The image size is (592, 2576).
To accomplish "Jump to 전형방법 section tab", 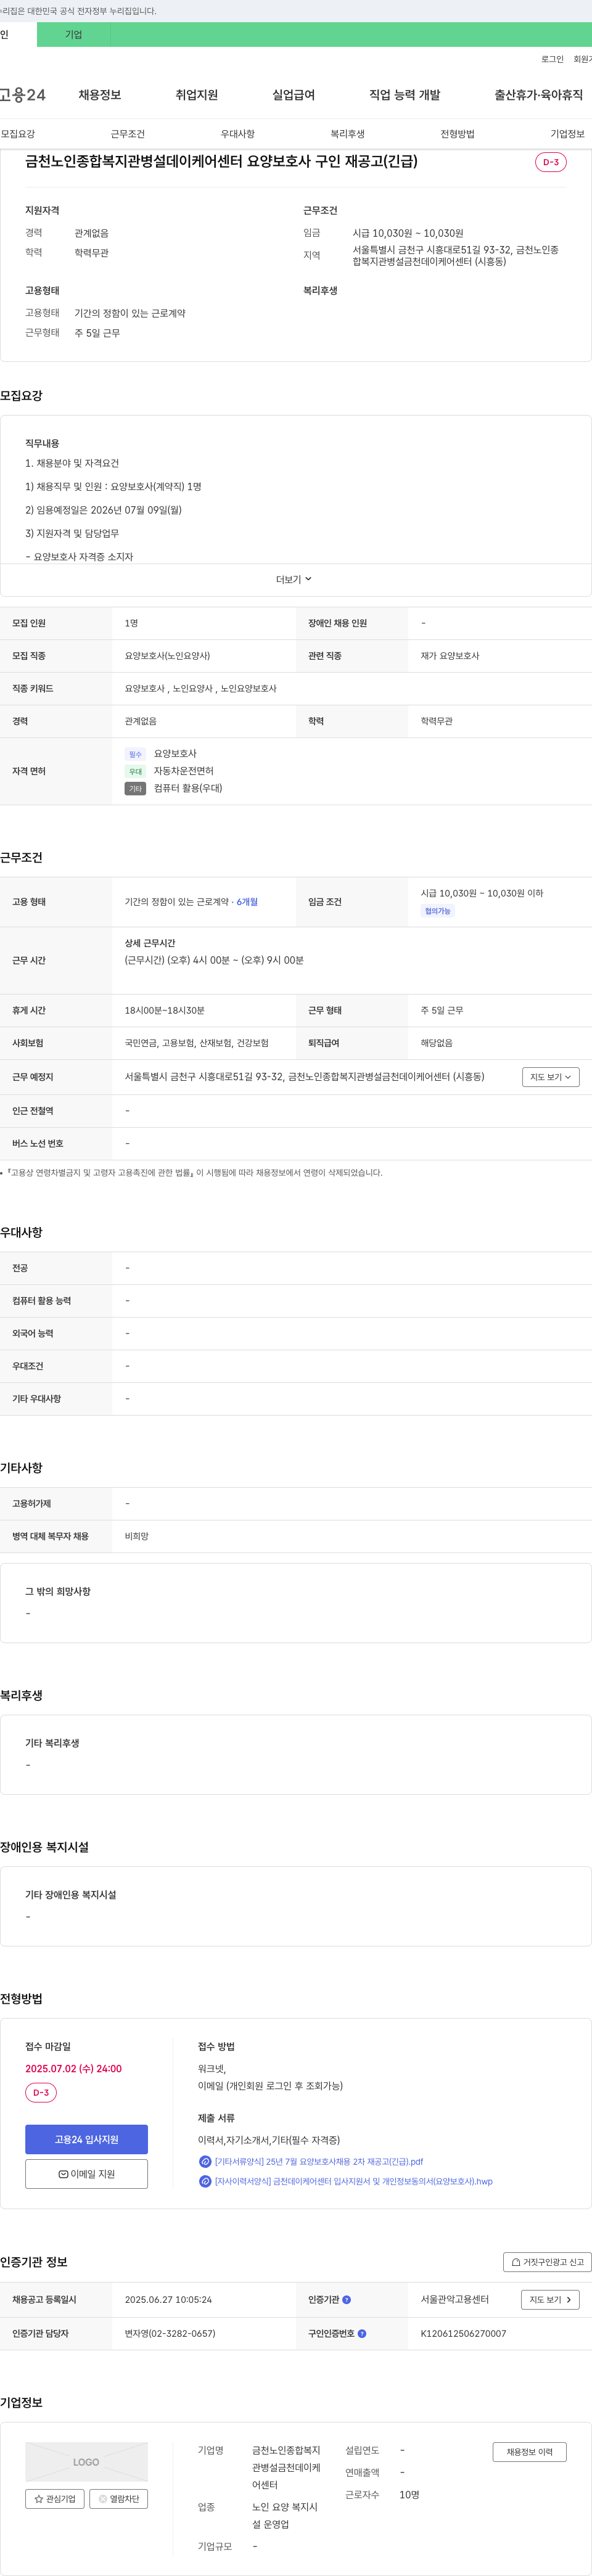I will (458, 134).
